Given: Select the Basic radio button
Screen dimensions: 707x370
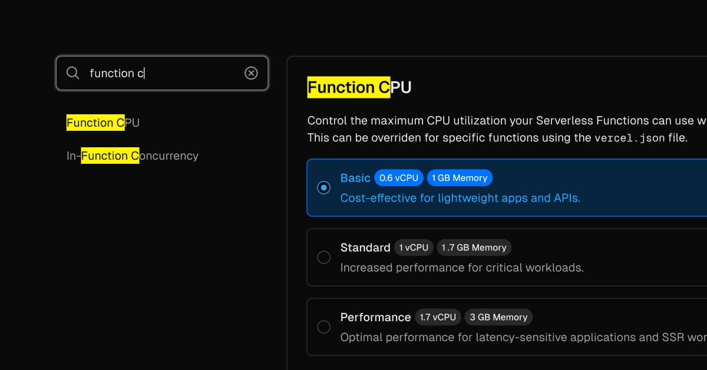Looking at the screenshot, I should [x=323, y=188].
